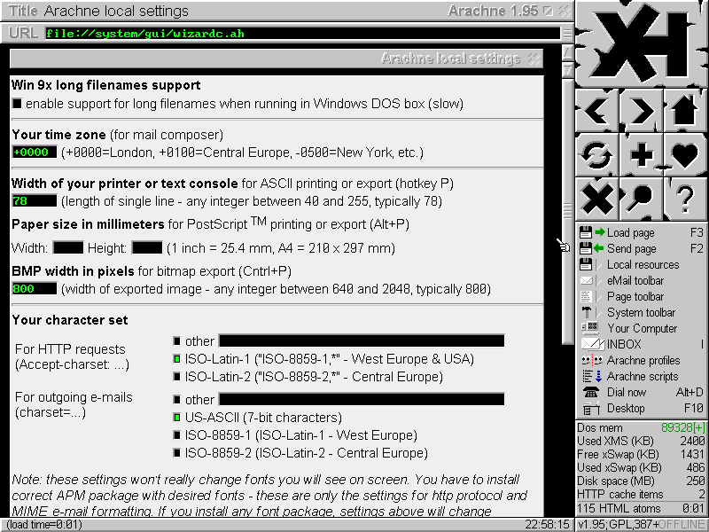Screen dimensions: 709x532
Task: Click the paper Height input field
Action: tap(147, 248)
